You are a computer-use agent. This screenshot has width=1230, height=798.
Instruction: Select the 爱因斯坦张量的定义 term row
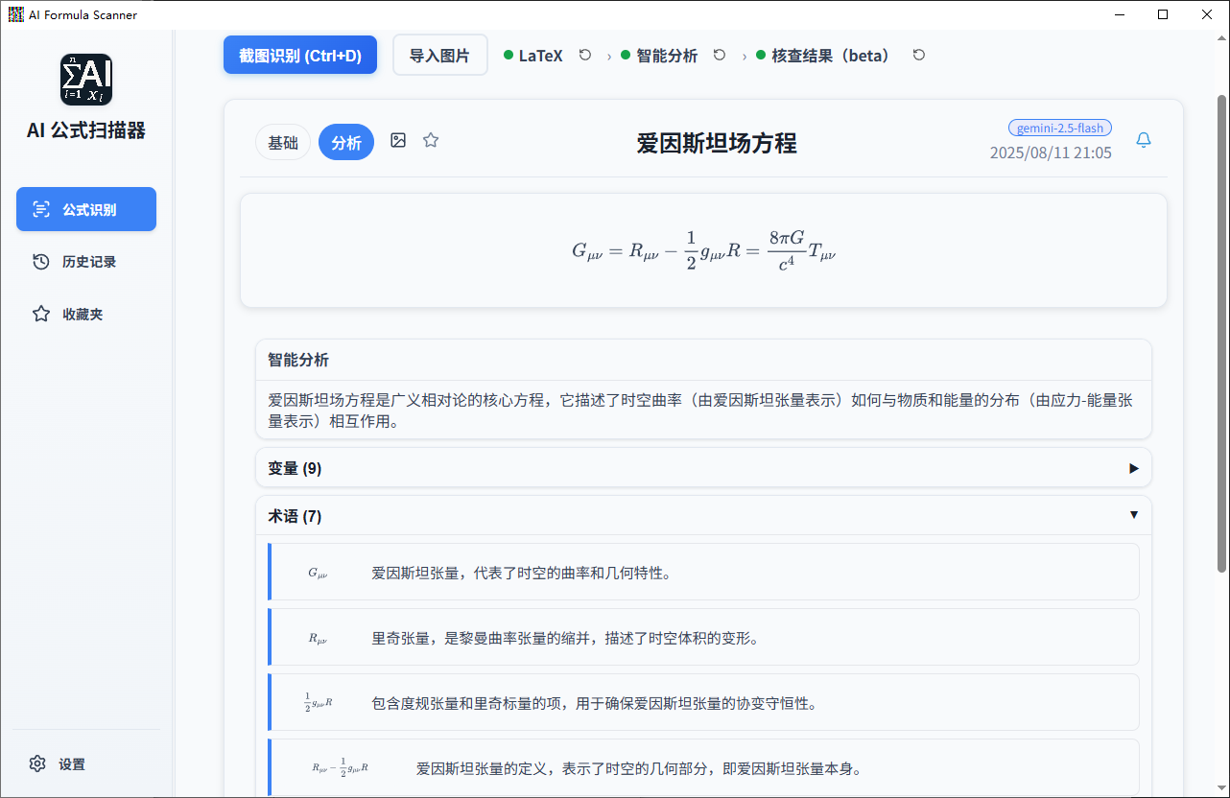point(703,767)
